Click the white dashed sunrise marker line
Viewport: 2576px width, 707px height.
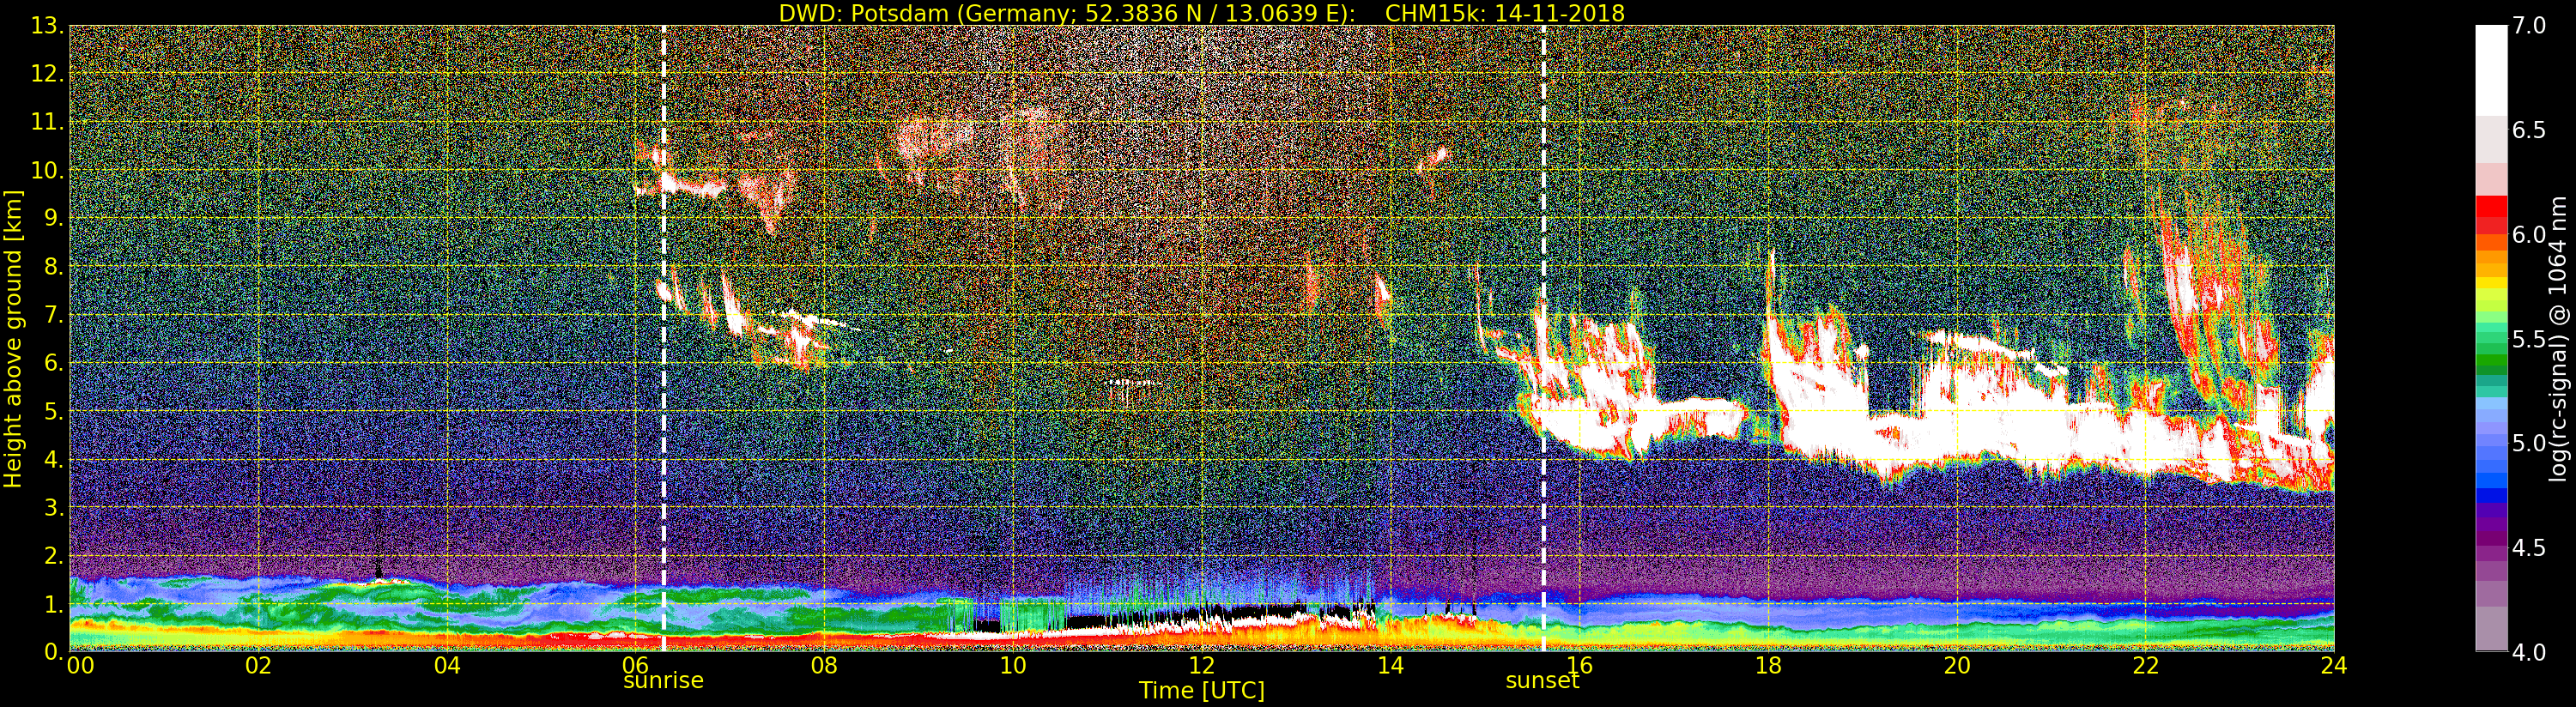(x=663, y=338)
